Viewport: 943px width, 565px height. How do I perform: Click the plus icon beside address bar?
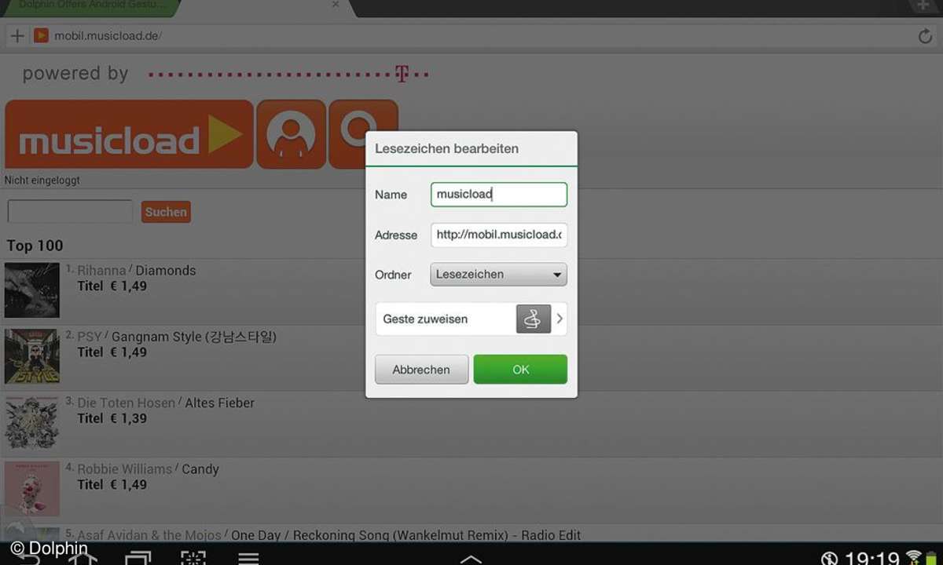pos(17,36)
